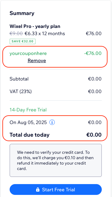Select the yourcouponhere coupon code text
The height and width of the screenshot is (197, 112).
pos(28,53)
